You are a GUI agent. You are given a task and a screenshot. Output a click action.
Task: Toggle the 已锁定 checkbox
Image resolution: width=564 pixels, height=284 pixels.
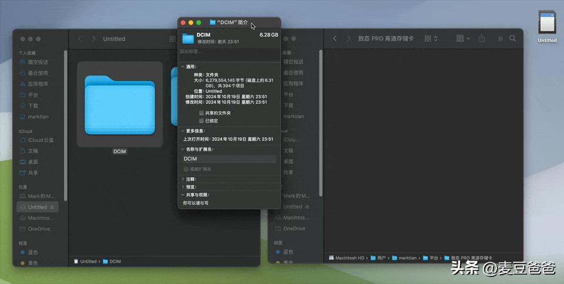tap(202, 121)
